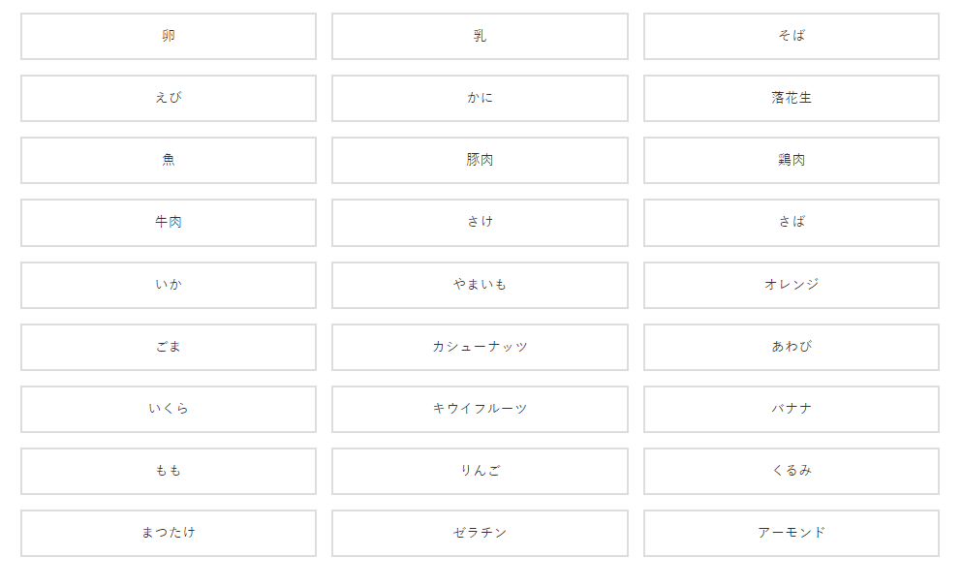The image size is (963, 588).
Task: Choose the そば allergen box
Action: 791,36
